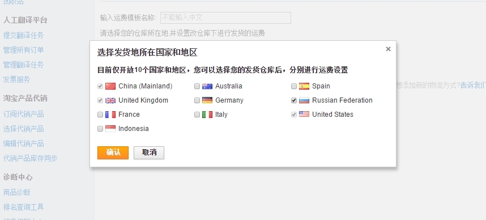Open 管理所有订单 in the sidebar

pos(24,50)
